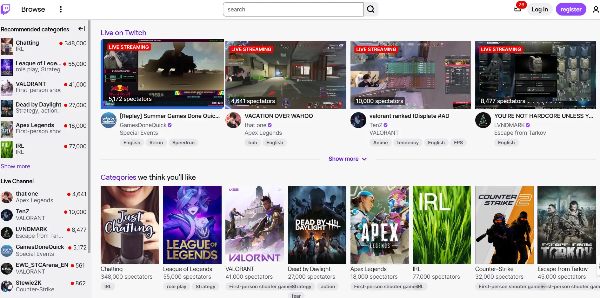
Task: Click the Twitch logo icon
Action: click(x=5, y=10)
